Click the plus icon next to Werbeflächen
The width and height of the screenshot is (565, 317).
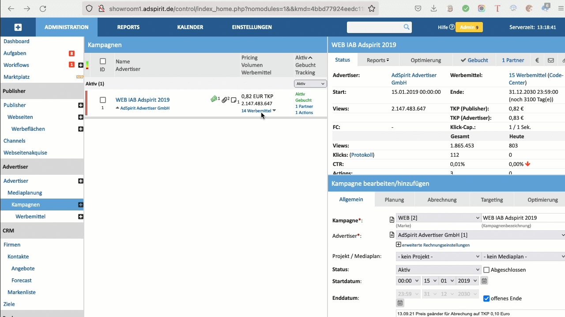81,129
